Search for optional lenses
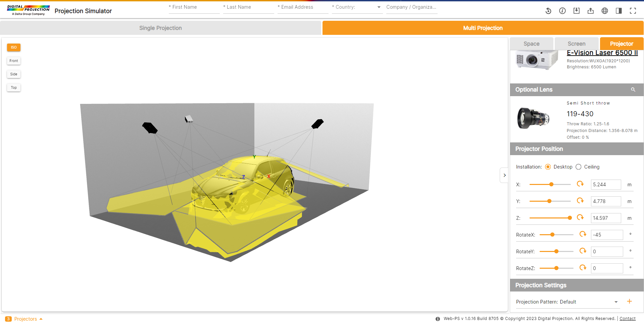The width and height of the screenshot is (644, 324). [633, 89]
